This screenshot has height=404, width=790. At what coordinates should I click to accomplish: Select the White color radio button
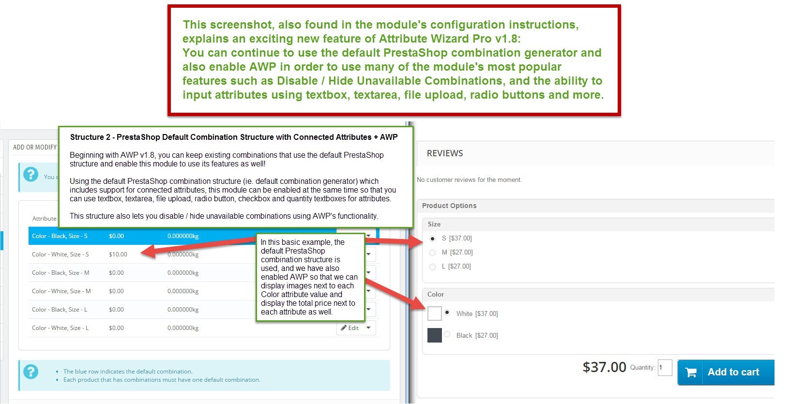point(447,313)
